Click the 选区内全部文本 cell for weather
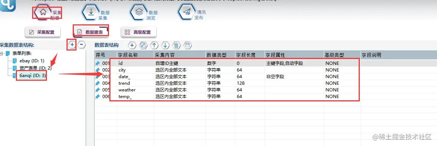 pyautogui.click(x=180, y=90)
